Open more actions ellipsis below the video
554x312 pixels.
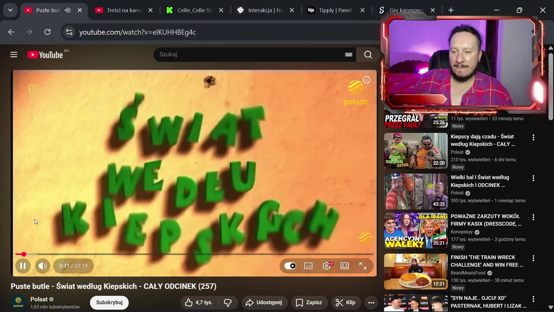pyautogui.click(x=371, y=302)
